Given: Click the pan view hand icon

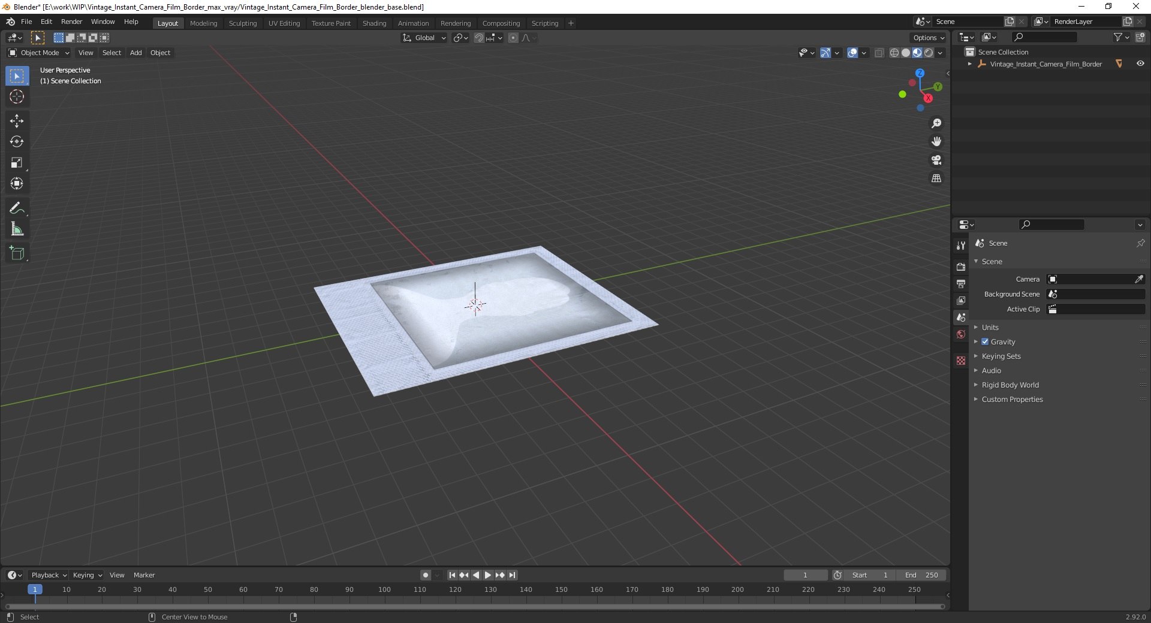Looking at the screenshot, I should tap(936, 141).
